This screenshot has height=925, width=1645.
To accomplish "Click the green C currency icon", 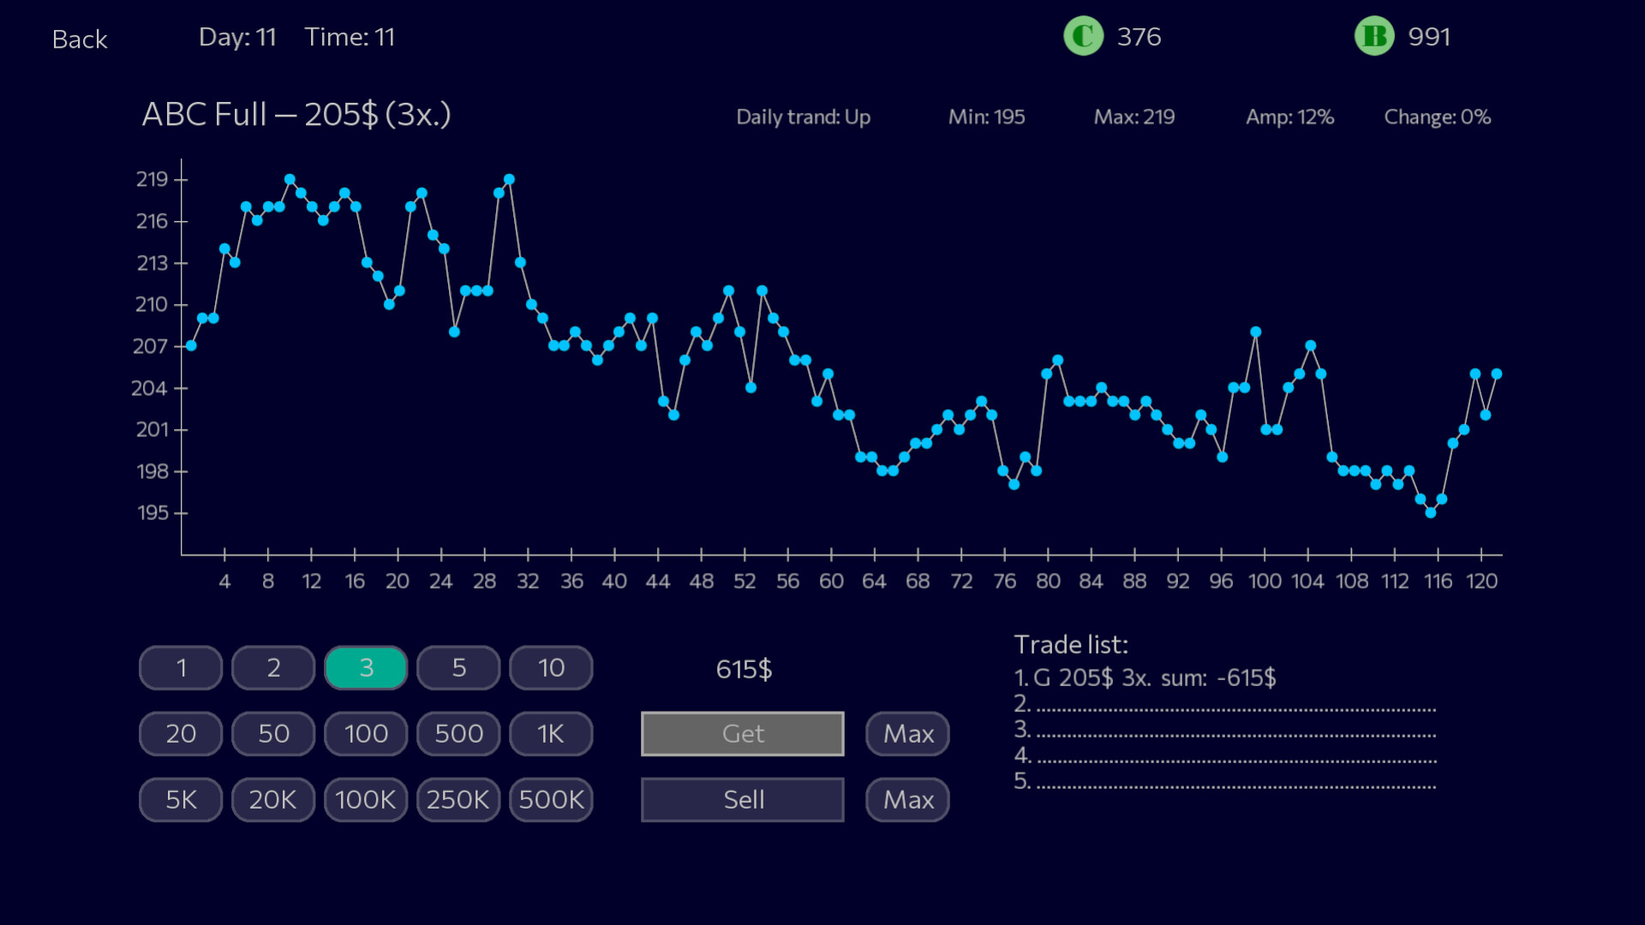I will click(1082, 36).
